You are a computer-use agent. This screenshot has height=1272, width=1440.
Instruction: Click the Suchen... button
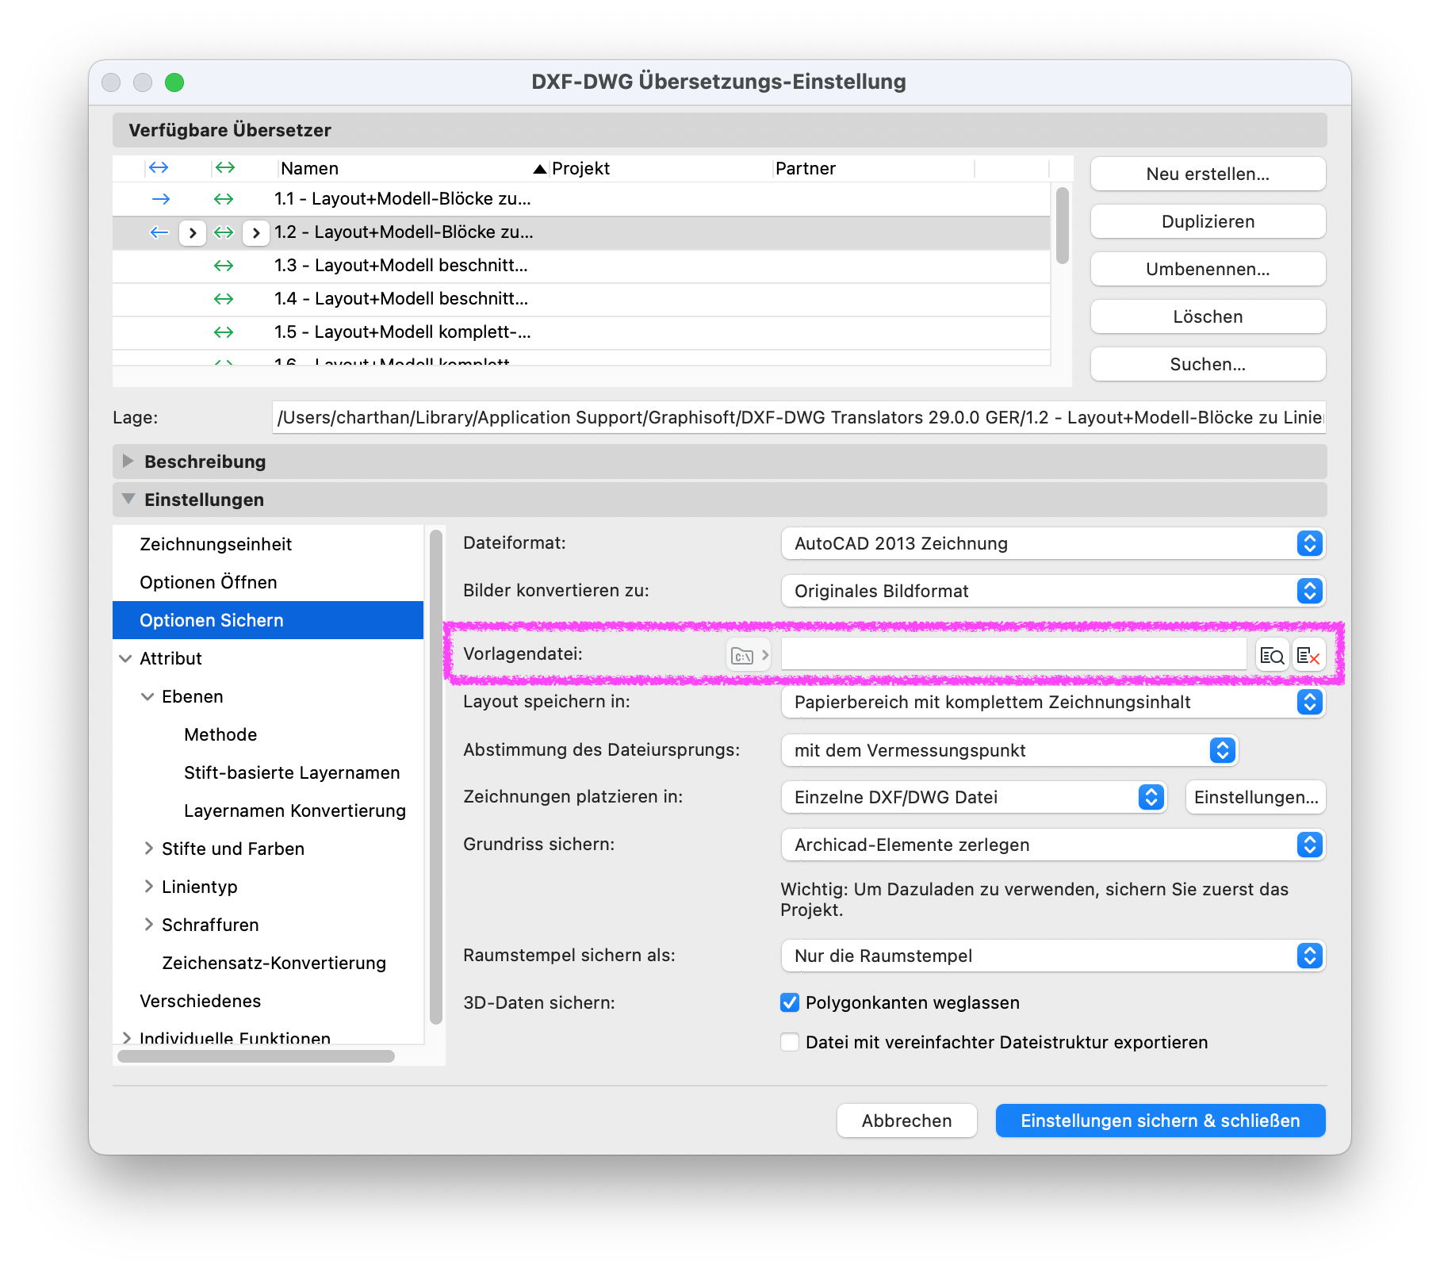pyautogui.click(x=1208, y=364)
